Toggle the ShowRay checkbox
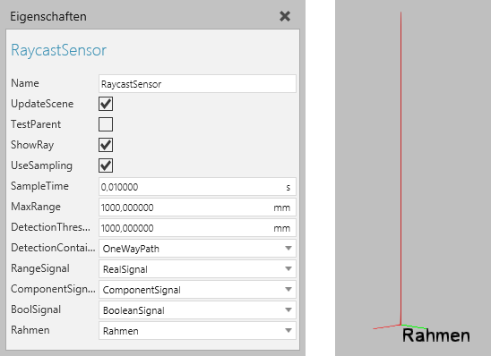 coord(106,145)
